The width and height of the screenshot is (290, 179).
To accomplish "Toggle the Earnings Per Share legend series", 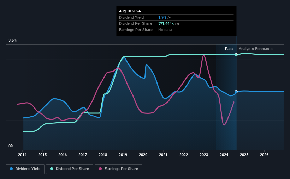I will tap(118, 169).
